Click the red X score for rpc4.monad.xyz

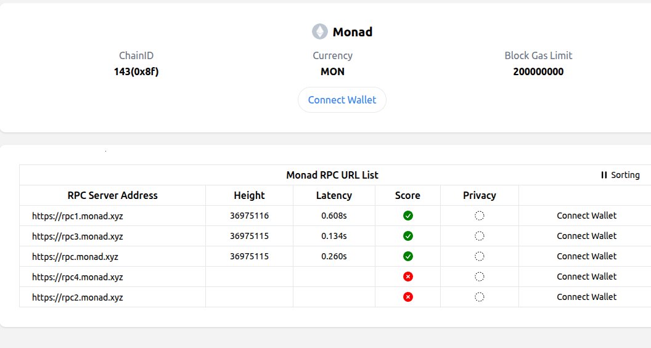[x=408, y=277]
